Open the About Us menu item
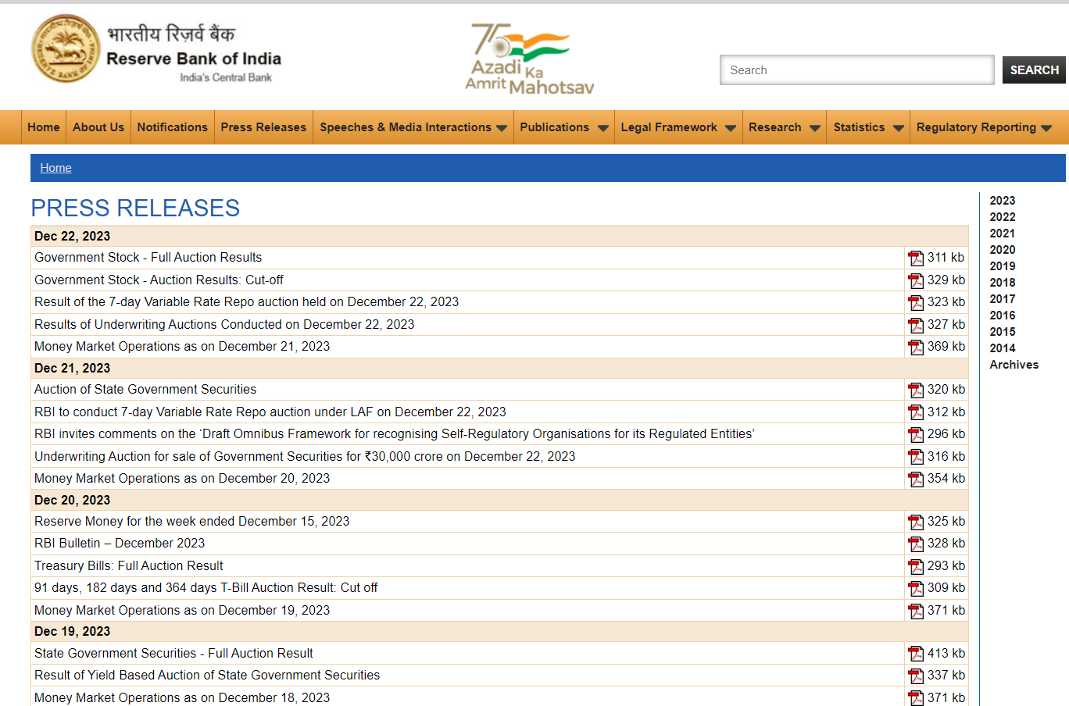 [98, 127]
